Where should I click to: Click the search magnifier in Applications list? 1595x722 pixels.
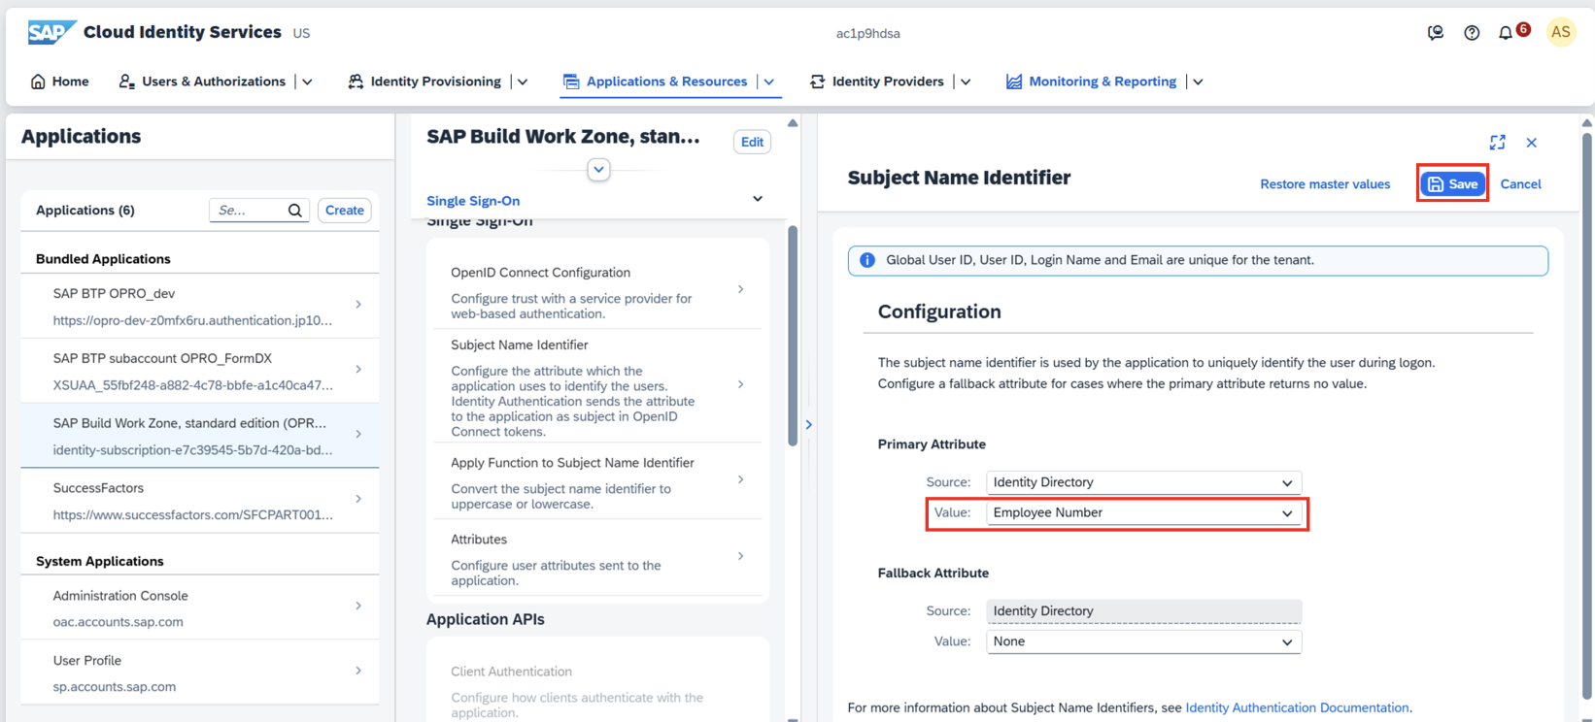(295, 211)
